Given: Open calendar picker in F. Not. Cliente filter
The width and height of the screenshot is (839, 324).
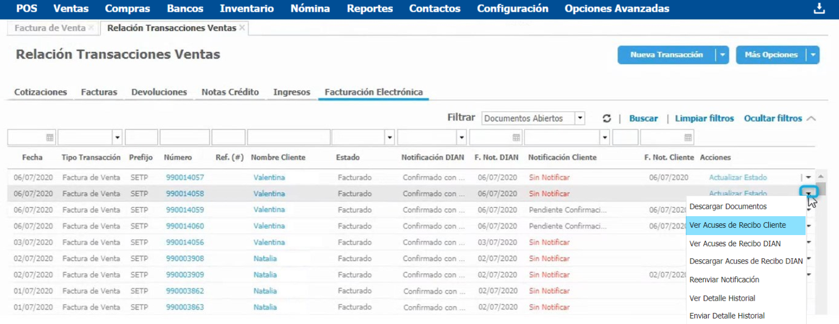Looking at the screenshot, I should (688, 137).
